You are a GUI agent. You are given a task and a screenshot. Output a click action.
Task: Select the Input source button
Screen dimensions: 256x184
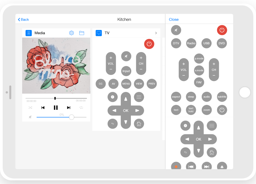point(126,71)
